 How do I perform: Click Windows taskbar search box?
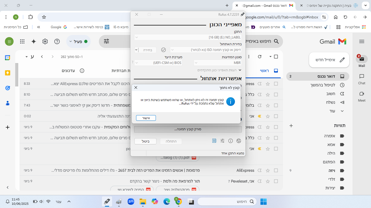pyautogui.click(x=227, y=201)
